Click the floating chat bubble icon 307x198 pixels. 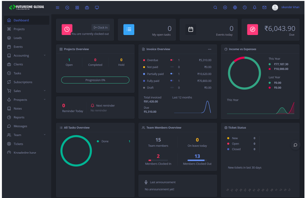(295, 145)
